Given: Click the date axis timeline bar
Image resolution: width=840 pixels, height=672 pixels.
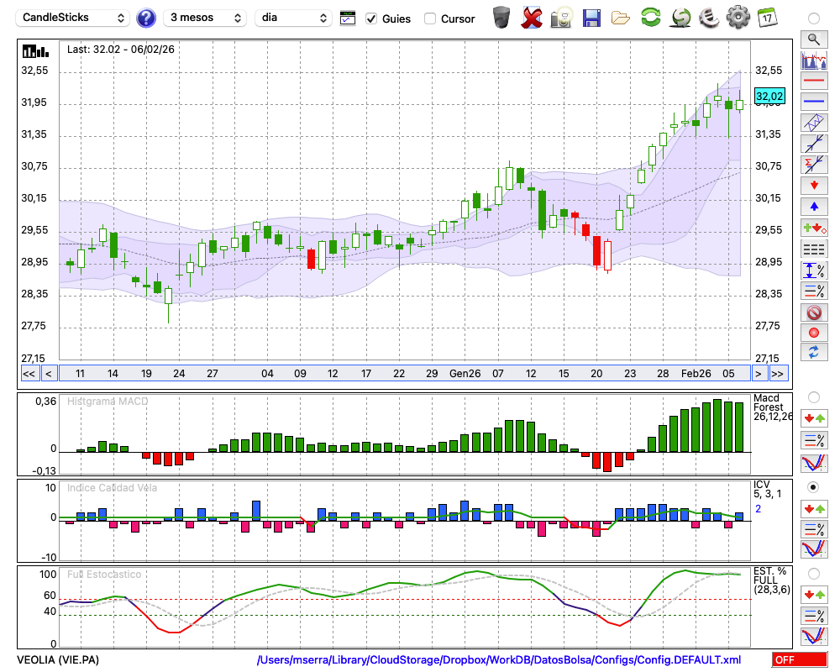Looking at the screenshot, I should (x=405, y=374).
